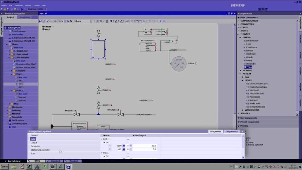Select the Output property category
The height and width of the screenshot is (170, 302).
[34, 143]
